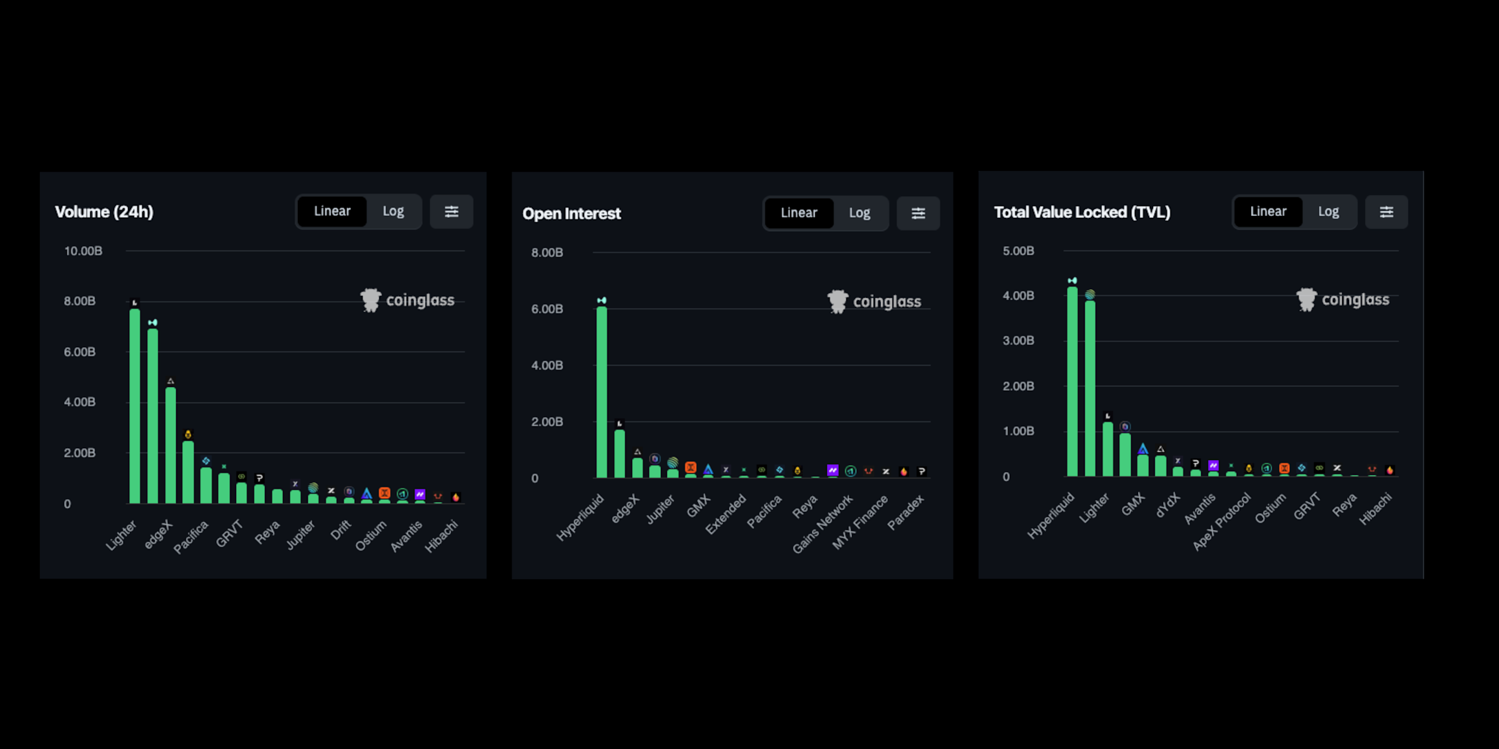Open settings icon on Volume (24h) chart
The height and width of the screenshot is (749, 1499).
[x=451, y=212]
